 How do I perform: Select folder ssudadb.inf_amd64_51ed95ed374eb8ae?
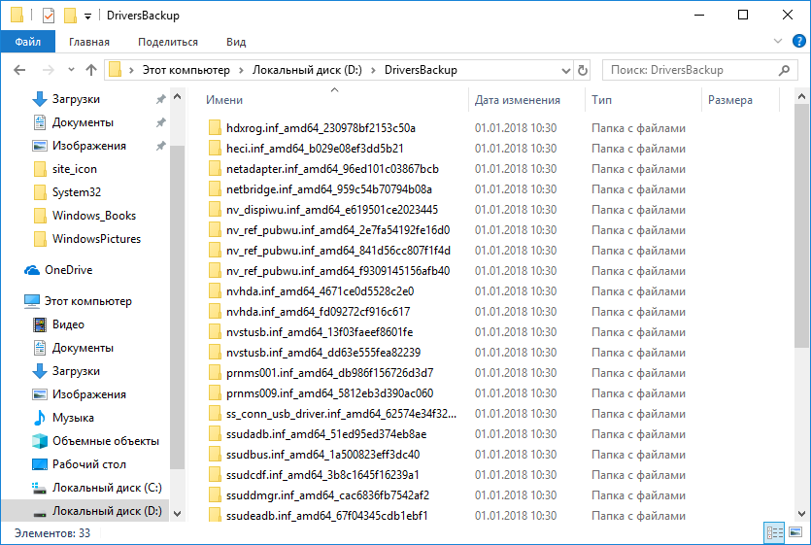pyautogui.click(x=325, y=433)
